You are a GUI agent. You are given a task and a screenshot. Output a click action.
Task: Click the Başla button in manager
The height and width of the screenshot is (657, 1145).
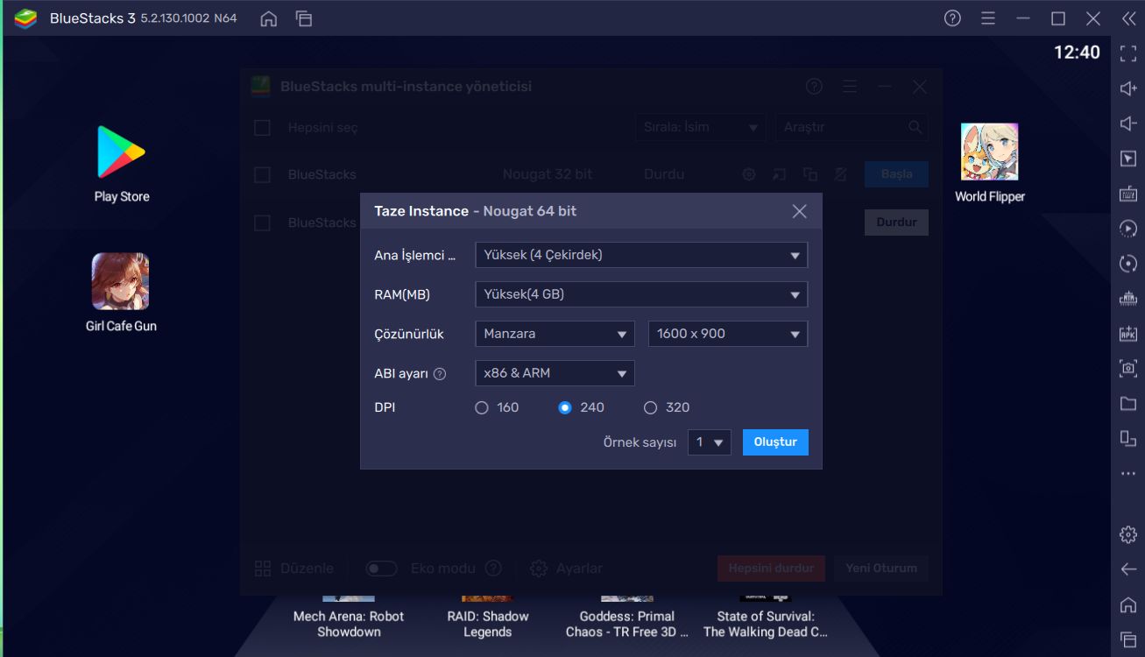[x=896, y=174]
